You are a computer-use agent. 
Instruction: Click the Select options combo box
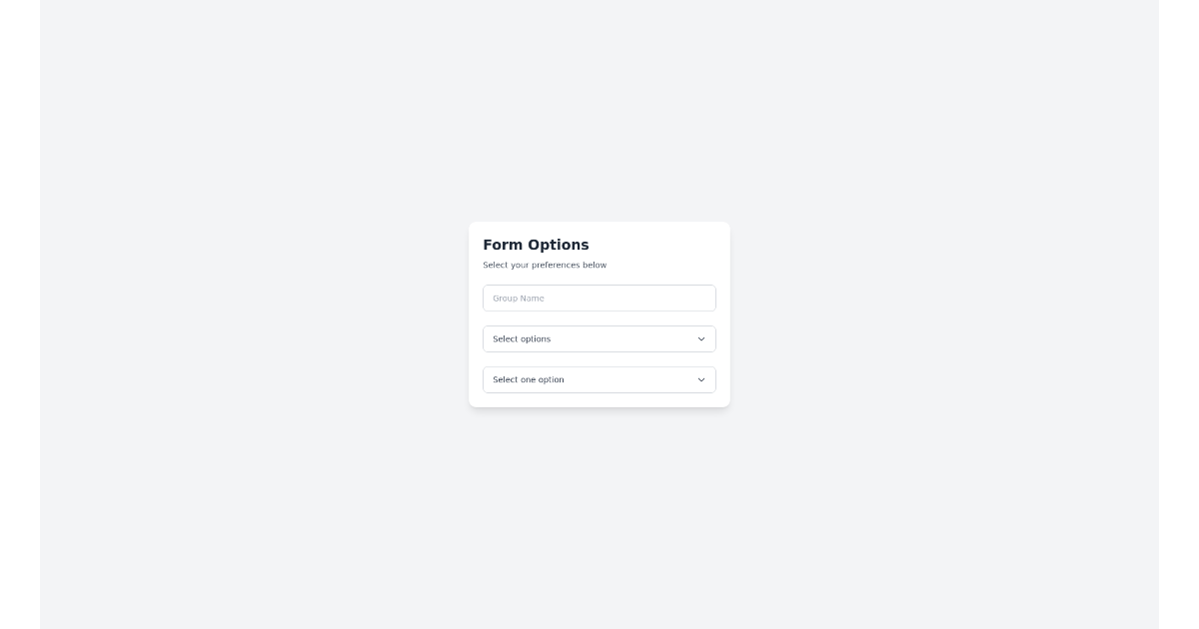click(599, 338)
